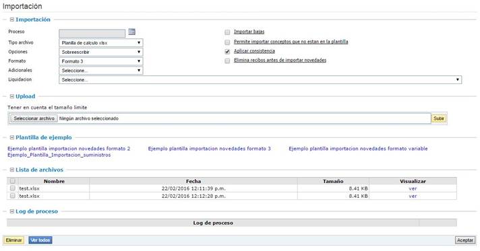Open Ejemplo plantilla importacion novedades formato 3
This screenshot has width=480, height=251.
[210, 149]
